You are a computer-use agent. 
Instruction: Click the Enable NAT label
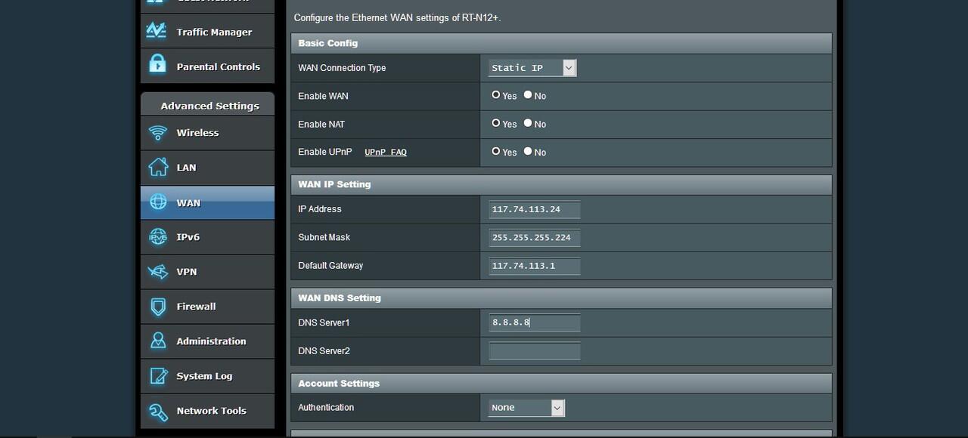(322, 124)
